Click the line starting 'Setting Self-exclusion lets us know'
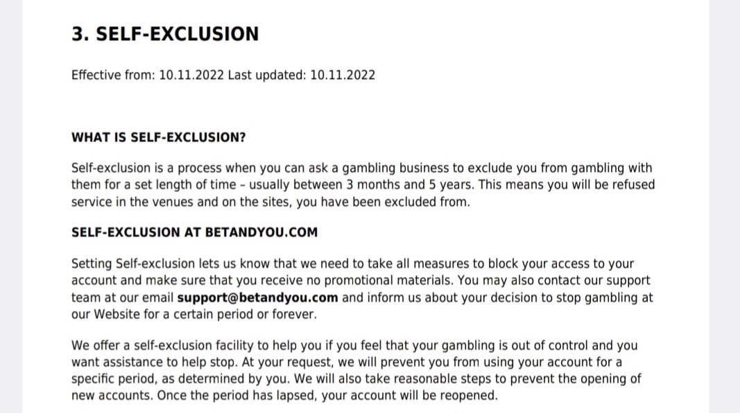This screenshot has height=413, width=740. tap(352, 263)
